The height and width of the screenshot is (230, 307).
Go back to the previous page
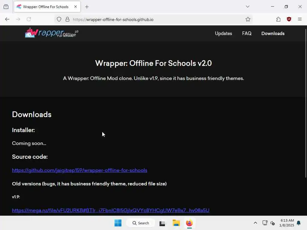click(7, 19)
